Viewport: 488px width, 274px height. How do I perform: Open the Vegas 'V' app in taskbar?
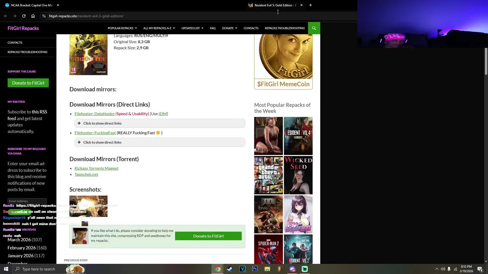[x=242, y=269]
